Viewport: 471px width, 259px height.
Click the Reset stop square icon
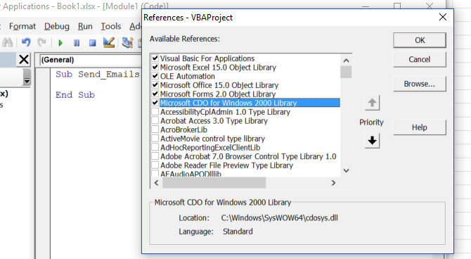point(93,43)
